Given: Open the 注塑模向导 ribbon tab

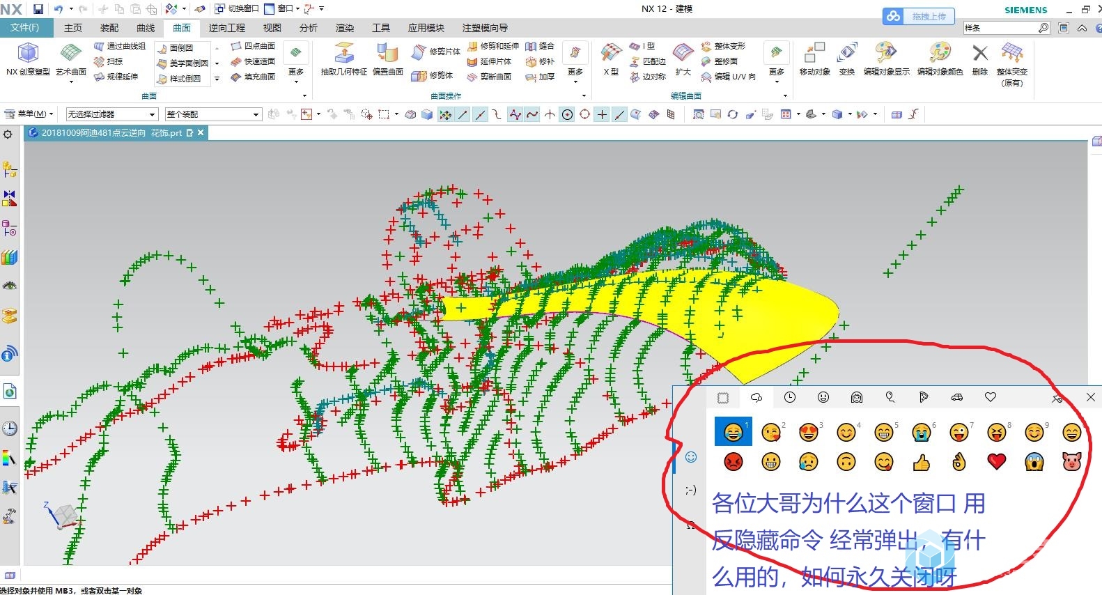Looking at the screenshot, I should point(485,28).
